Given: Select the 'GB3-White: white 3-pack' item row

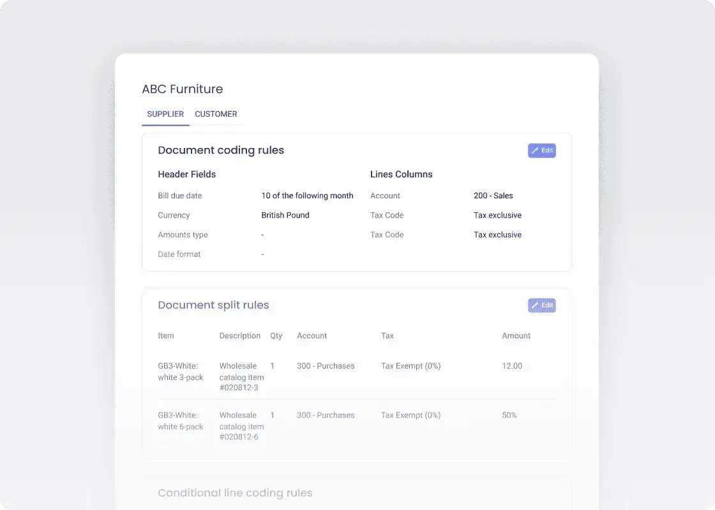Looking at the screenshot, I should 182,372.
